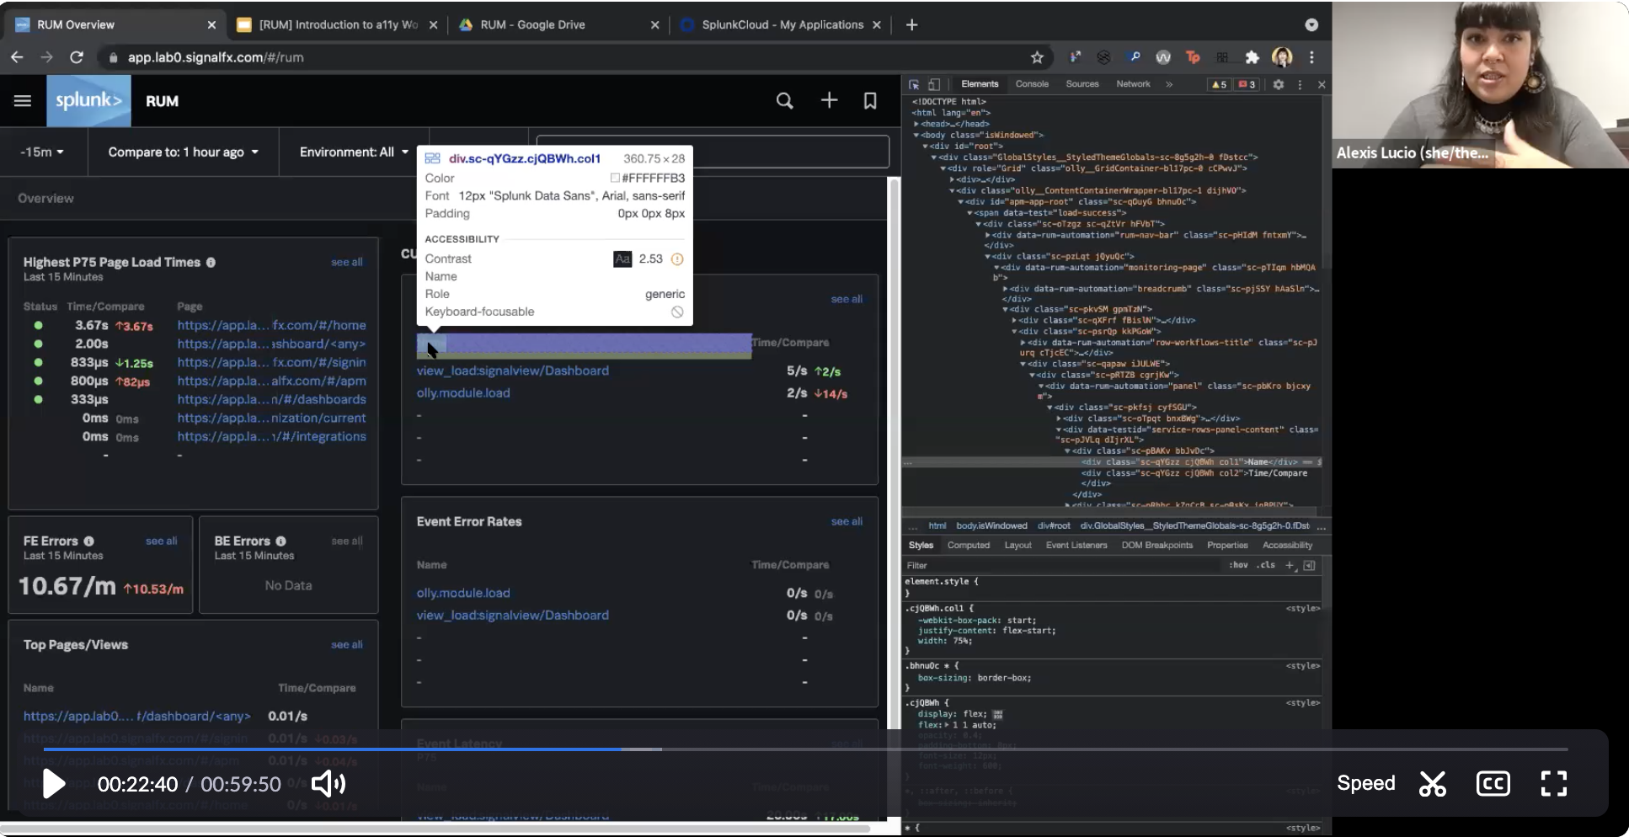Click see all in Highest P75 Page Load Times
This screenshot has width=1629, height=837.
pyautogui.click(x=346, y=262)
